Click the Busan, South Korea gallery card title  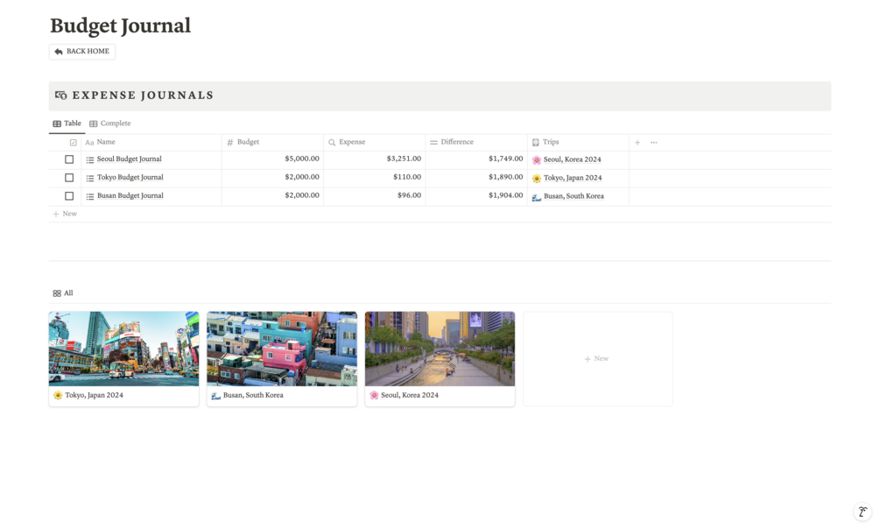pyautogui.click(x=253, y=395)
